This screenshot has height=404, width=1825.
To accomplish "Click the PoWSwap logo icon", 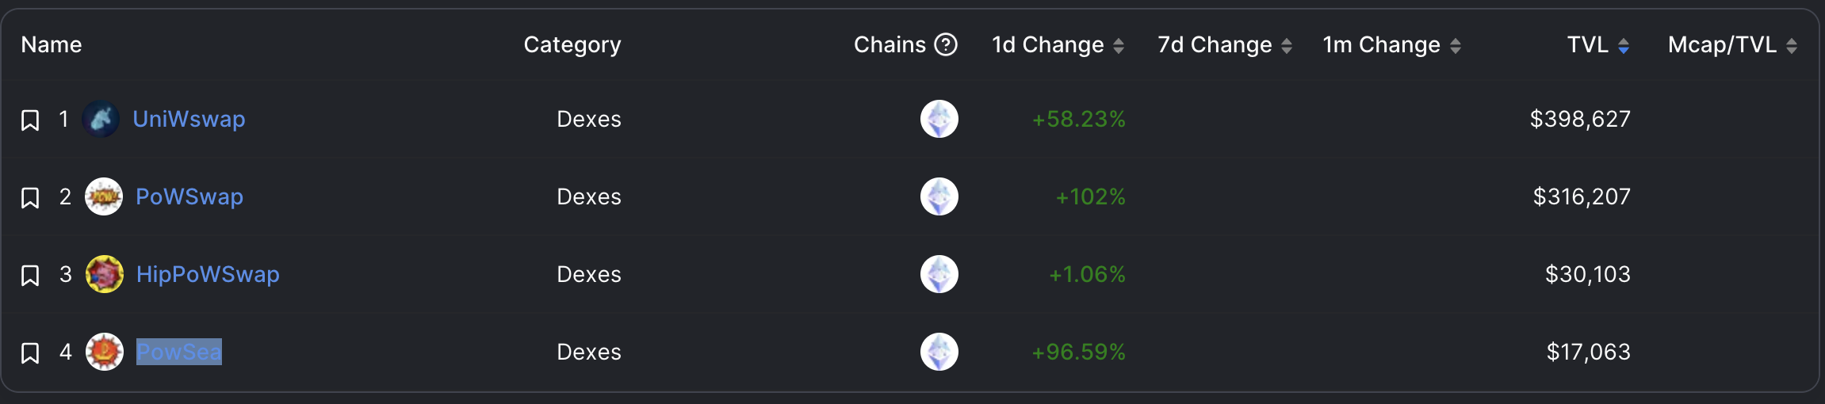I will tap(104, 196).
